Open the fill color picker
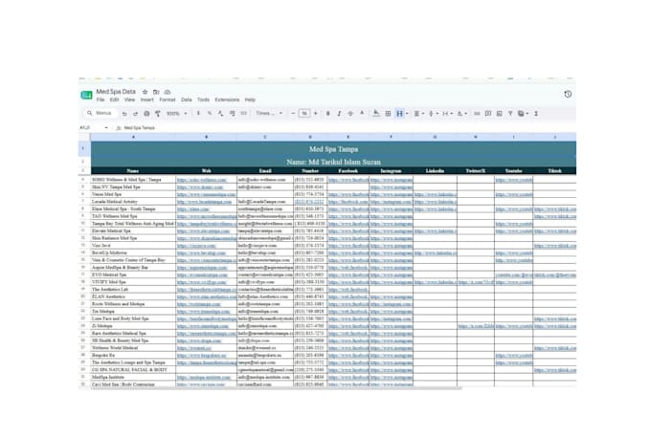This screenshot has width=651, height=439. click(x=375, y=113)
